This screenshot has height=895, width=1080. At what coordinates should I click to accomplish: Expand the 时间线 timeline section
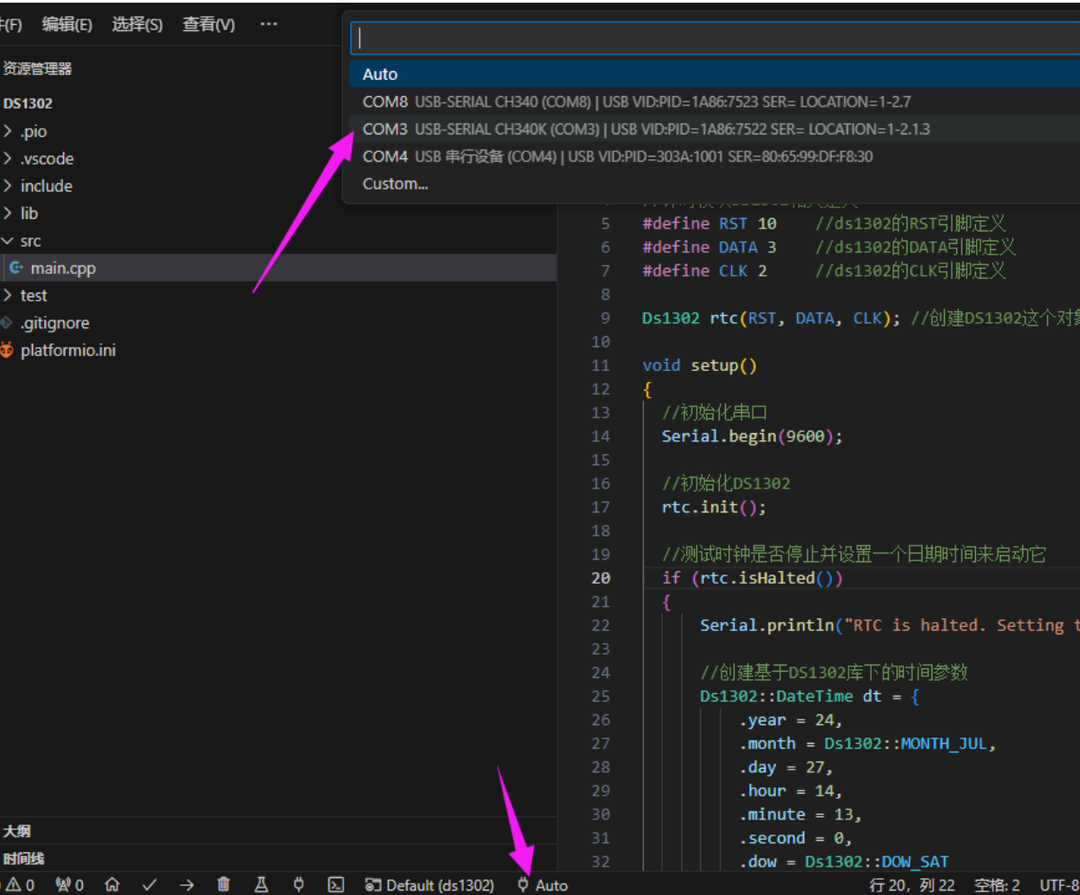pyautogui.click(x=278, y=859)
